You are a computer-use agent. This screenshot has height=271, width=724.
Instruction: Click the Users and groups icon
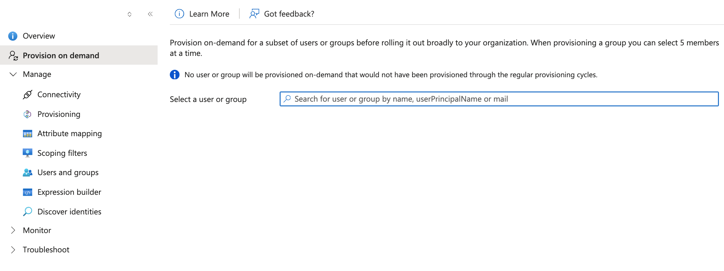27,172
